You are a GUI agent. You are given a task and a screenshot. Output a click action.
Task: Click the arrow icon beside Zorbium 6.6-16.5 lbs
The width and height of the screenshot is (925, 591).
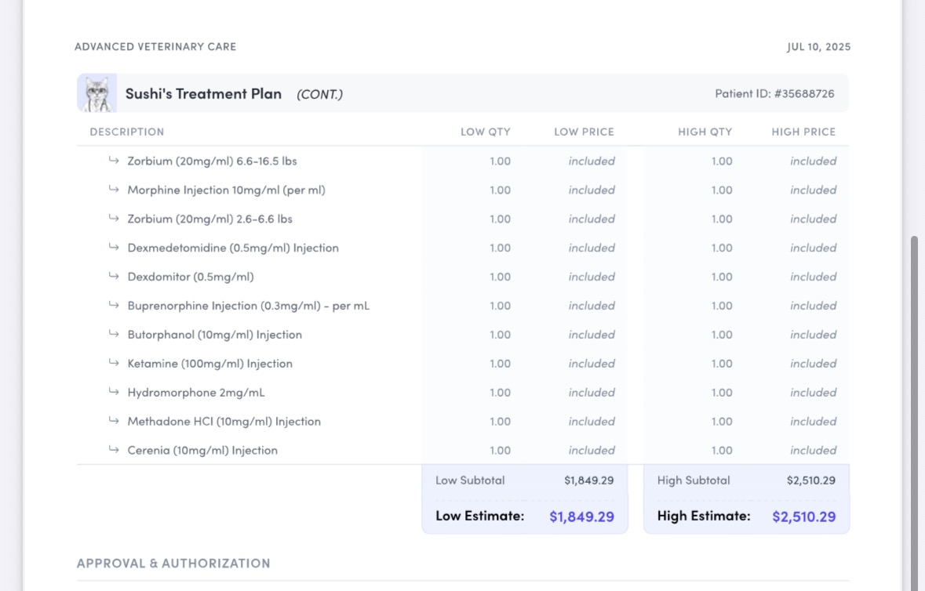[x=114, y=160]
